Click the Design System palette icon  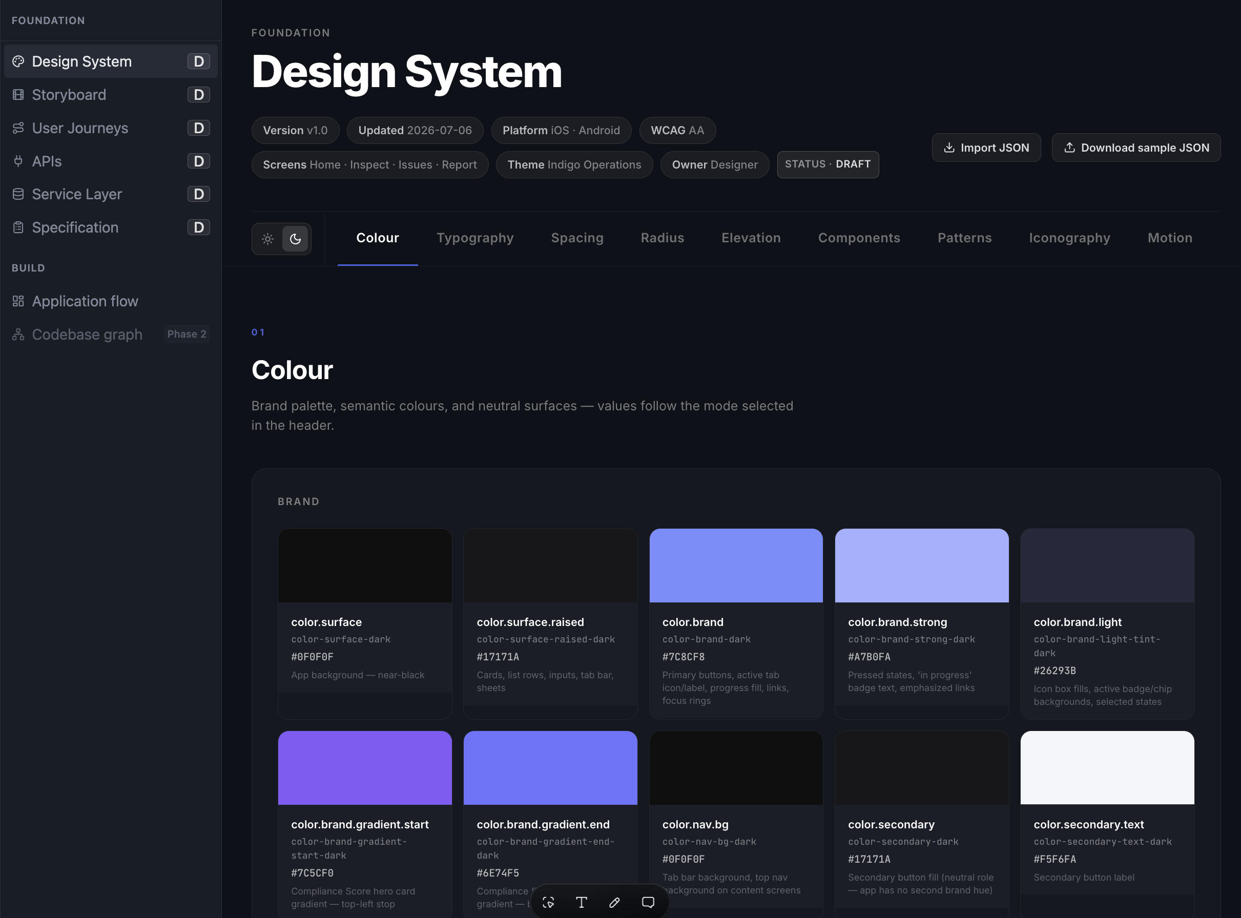pyautogui.click(x=18, y=61)
